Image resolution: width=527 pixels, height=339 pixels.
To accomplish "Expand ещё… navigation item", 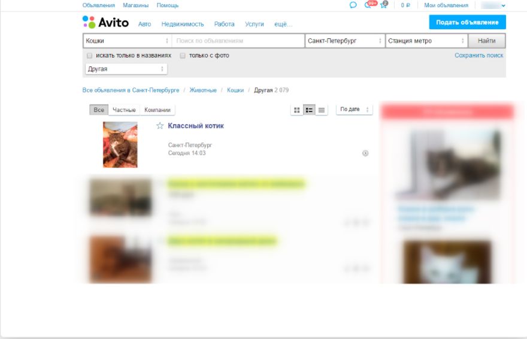I will click(283, 24).
